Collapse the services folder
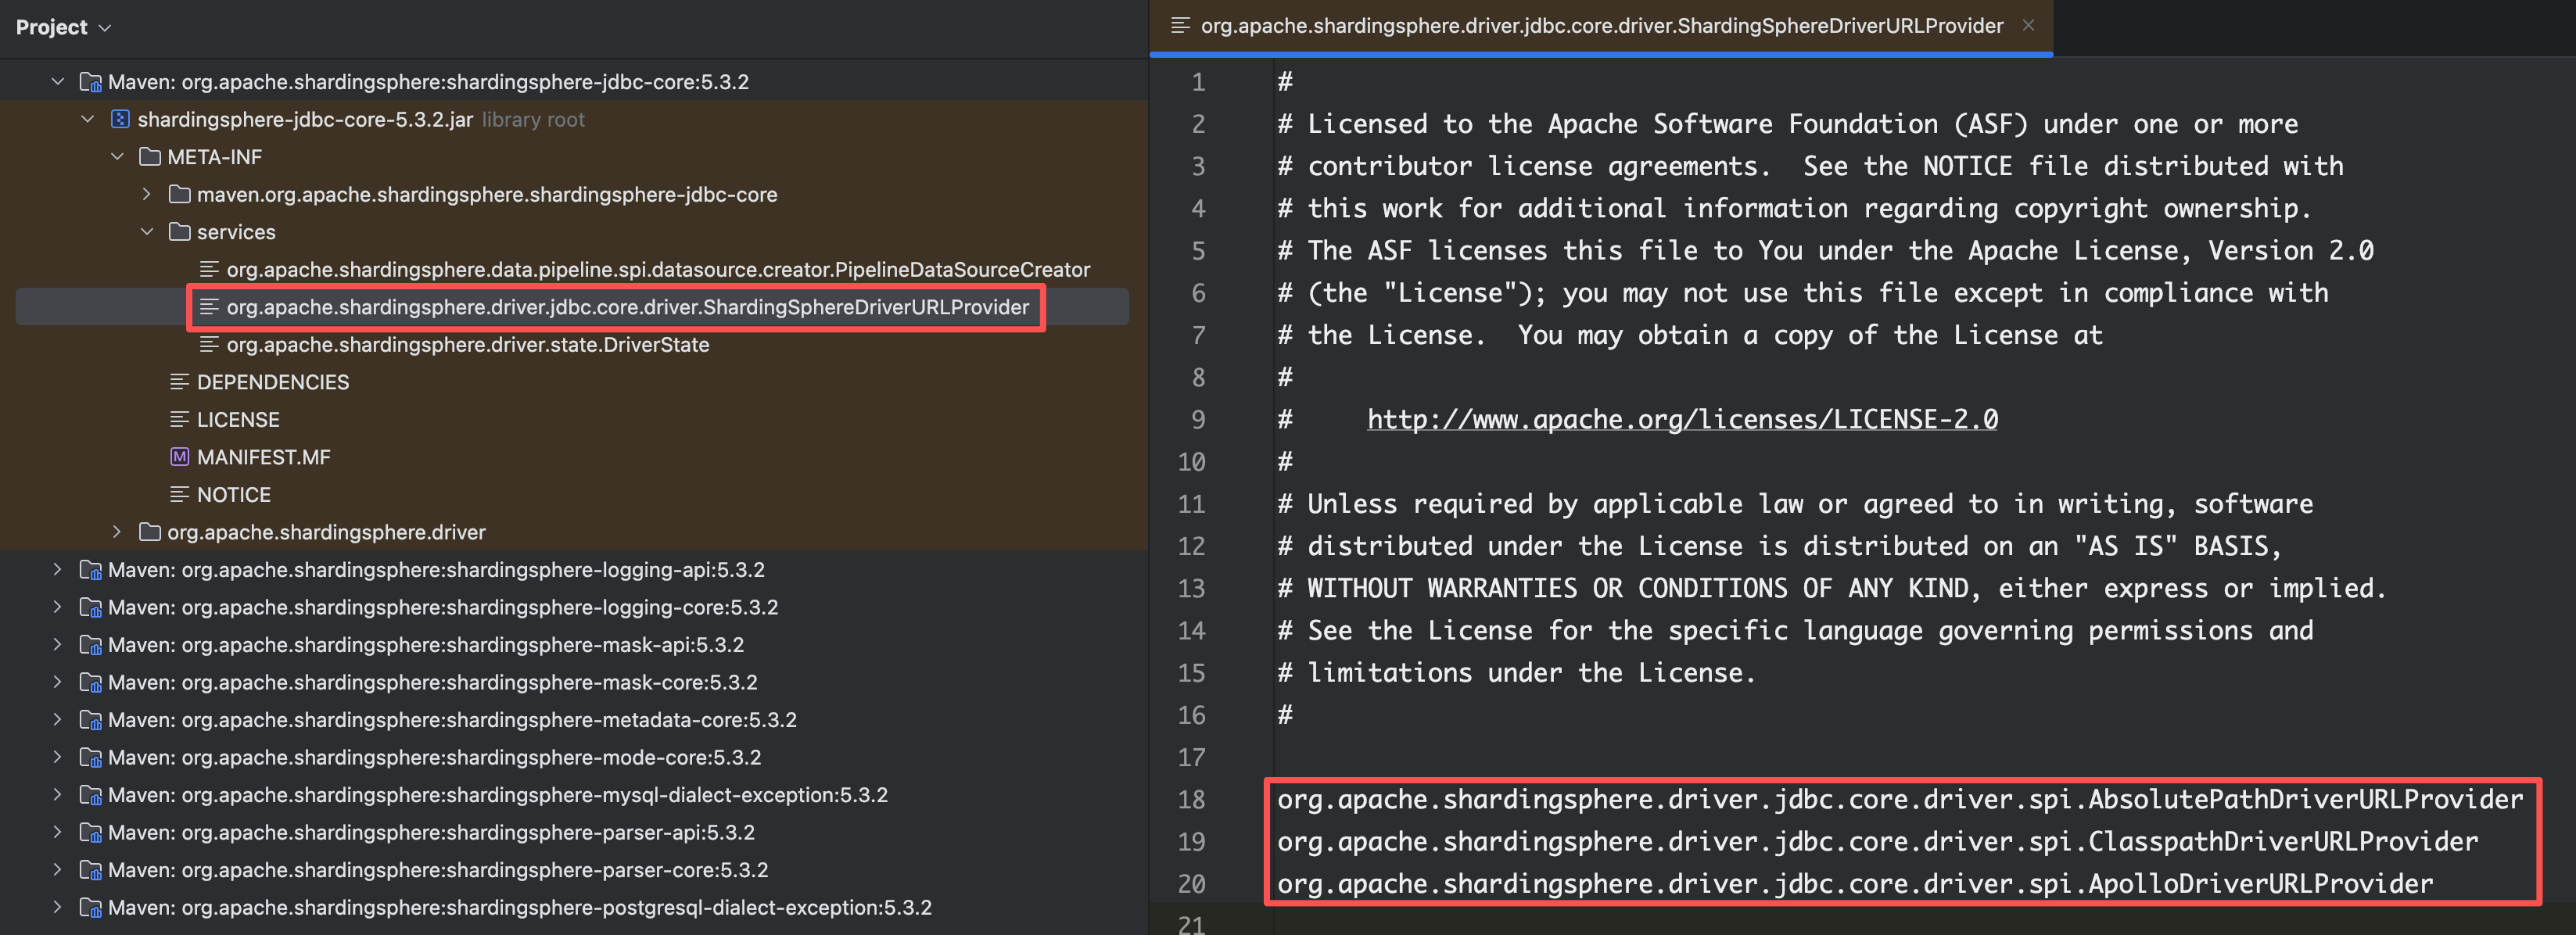The width and height of the screenshot is (2576, 935). (147, 232)
